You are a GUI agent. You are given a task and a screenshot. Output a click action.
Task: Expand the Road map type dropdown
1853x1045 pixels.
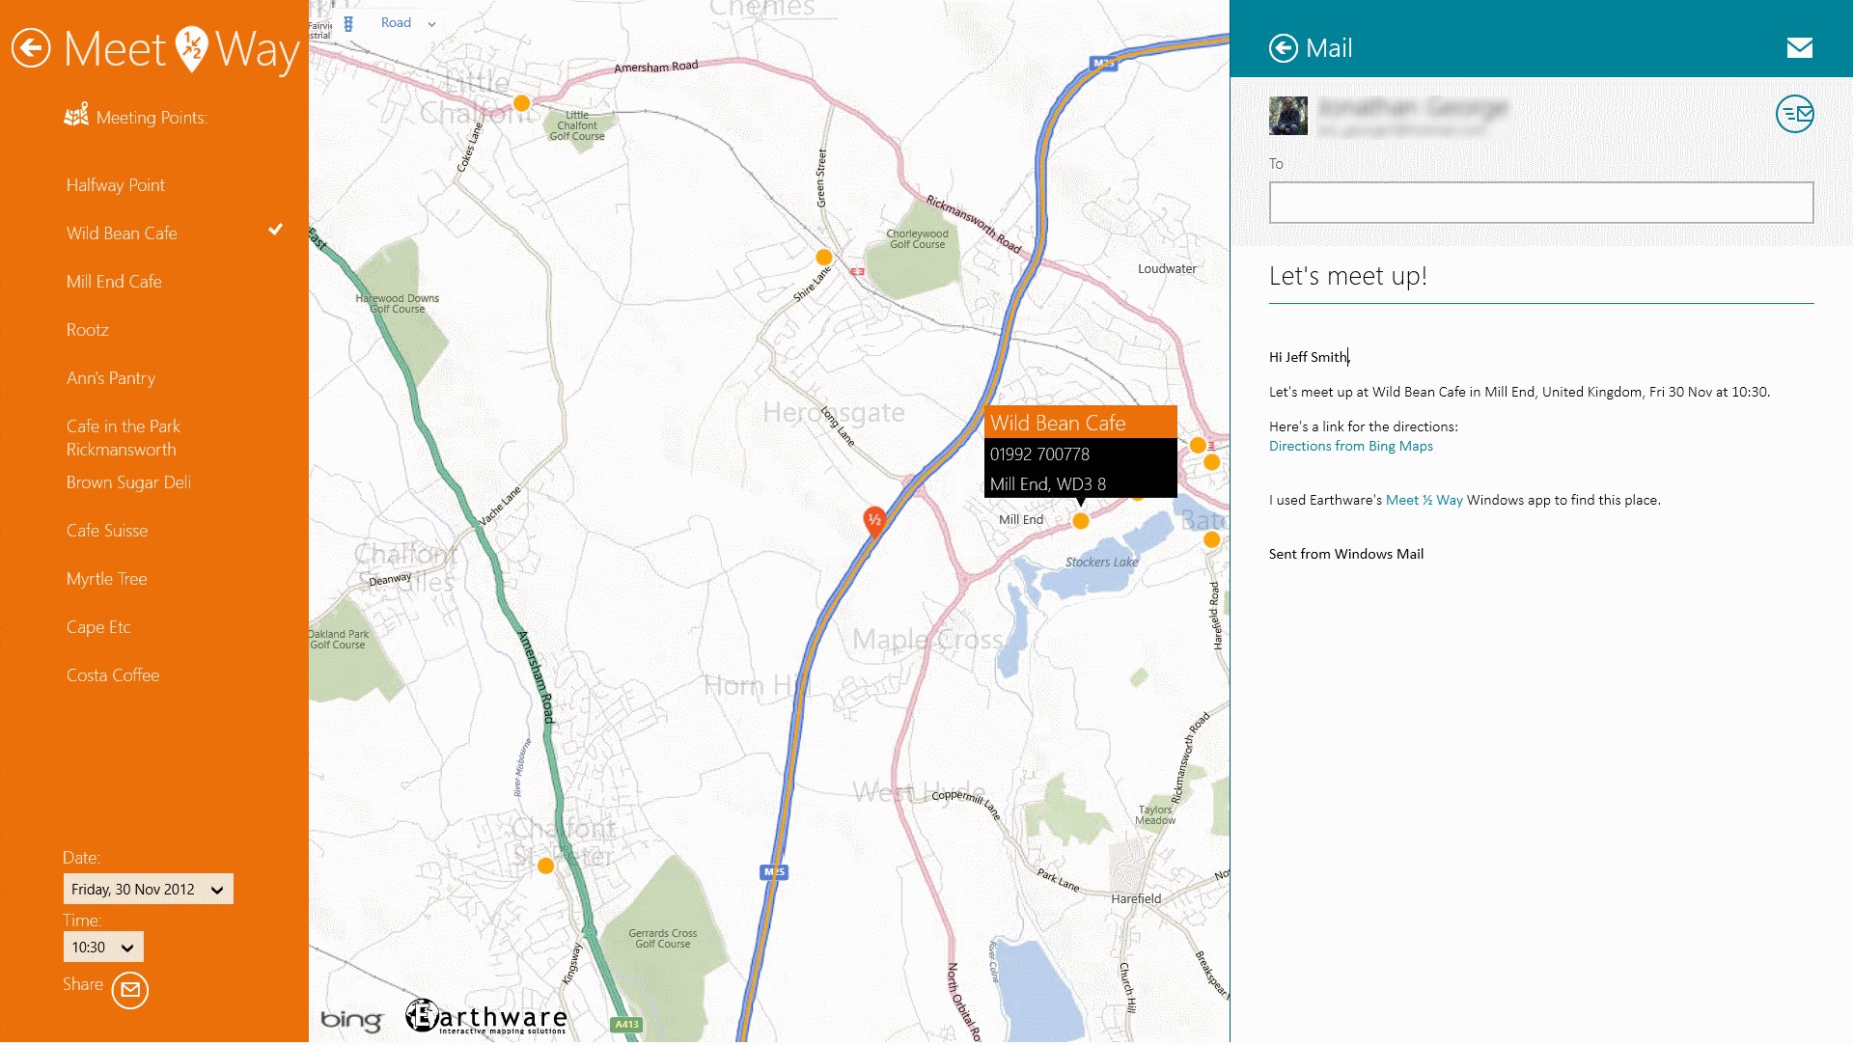408,23
